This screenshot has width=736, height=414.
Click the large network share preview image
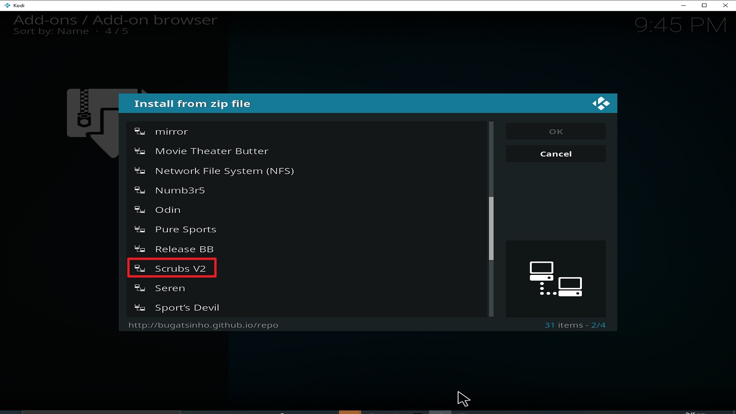coord(556,279)
